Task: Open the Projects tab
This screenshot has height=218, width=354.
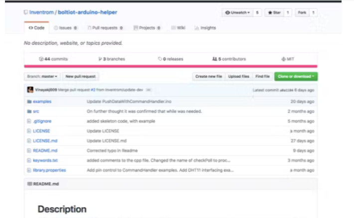Action: (147, 28)
